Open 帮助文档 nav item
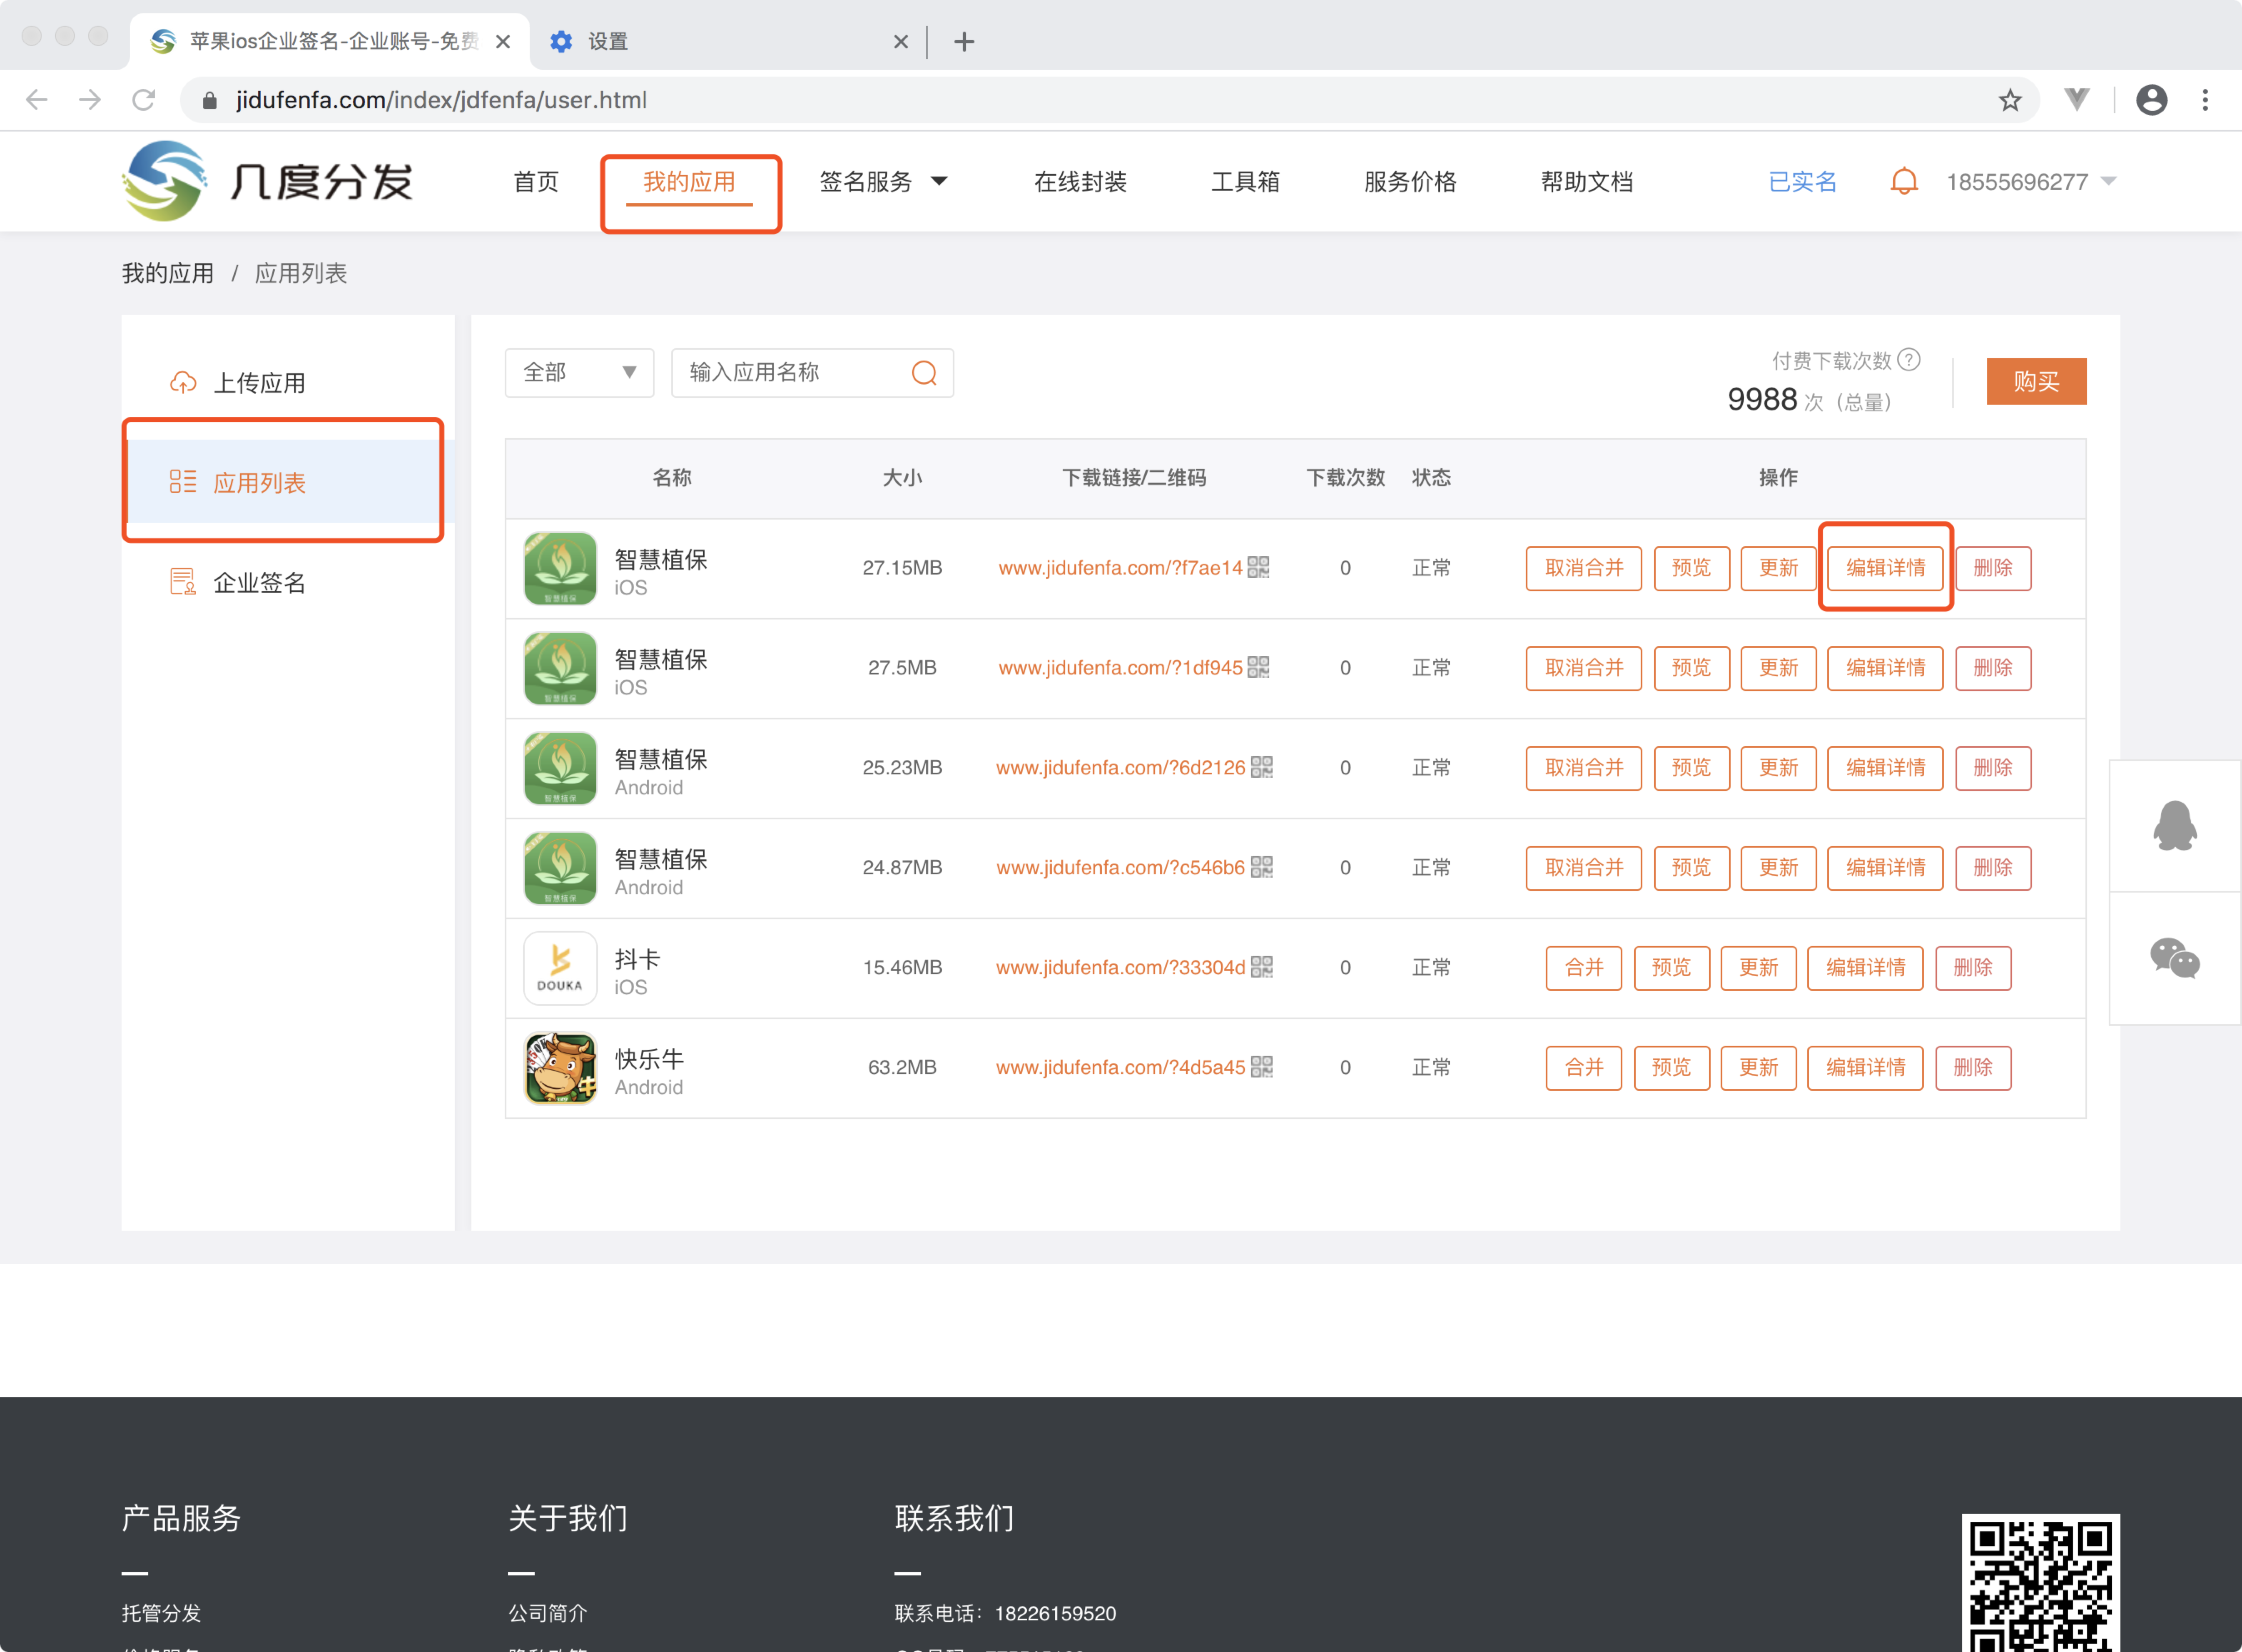 (x=1586, y=182)
